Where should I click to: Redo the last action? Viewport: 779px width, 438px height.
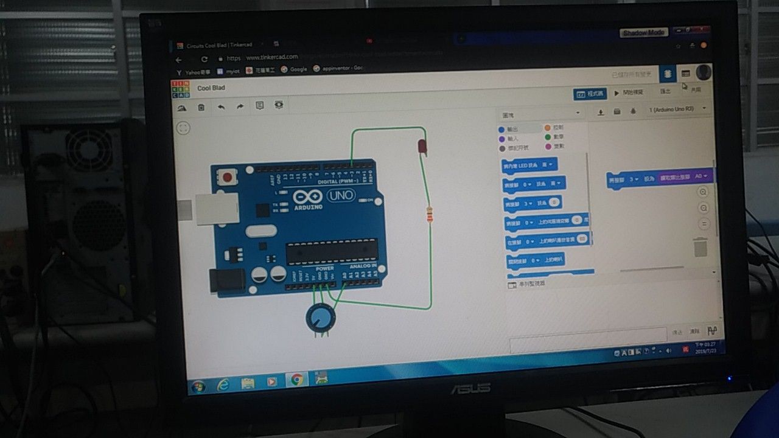[x=240, y=106]
